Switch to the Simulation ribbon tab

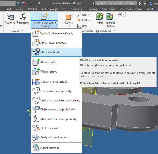(x=109, y=9)
